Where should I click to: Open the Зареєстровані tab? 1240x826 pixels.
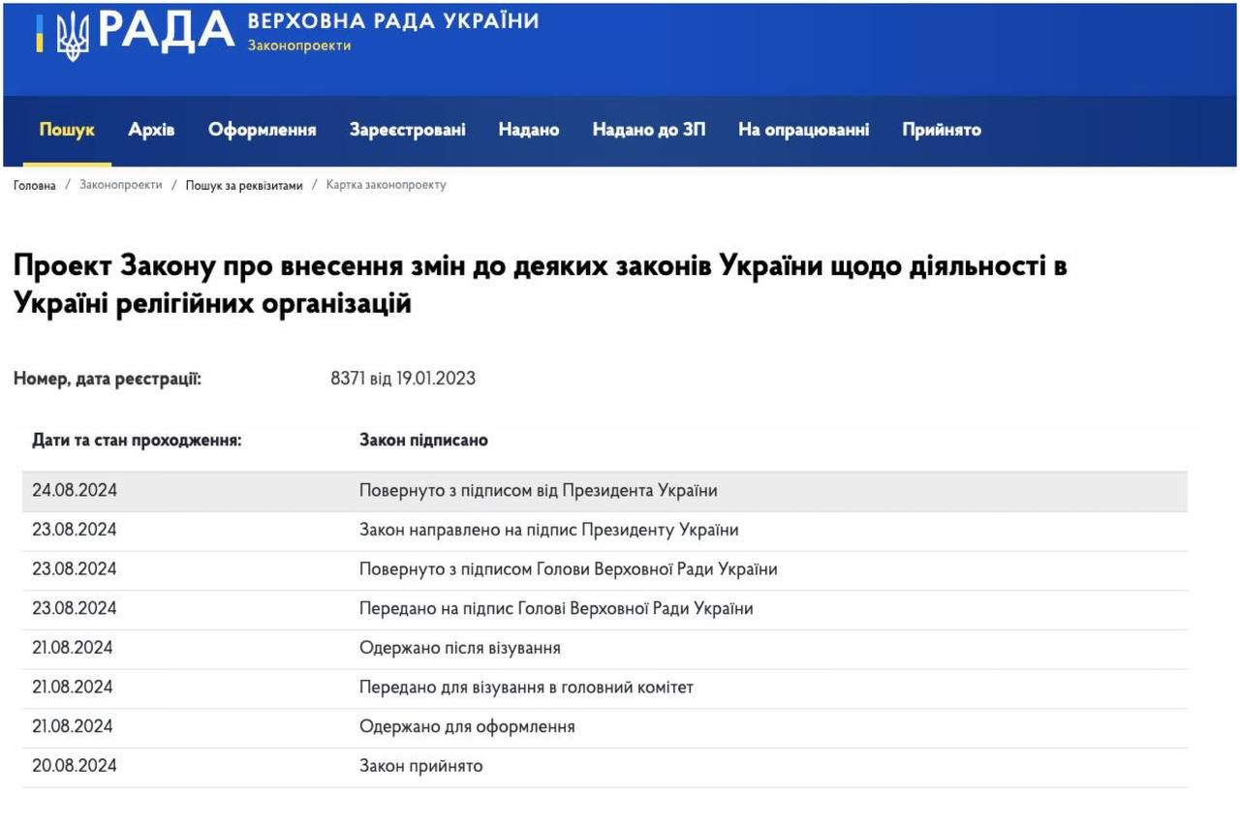pyautogui.click(x=407, y=130)
